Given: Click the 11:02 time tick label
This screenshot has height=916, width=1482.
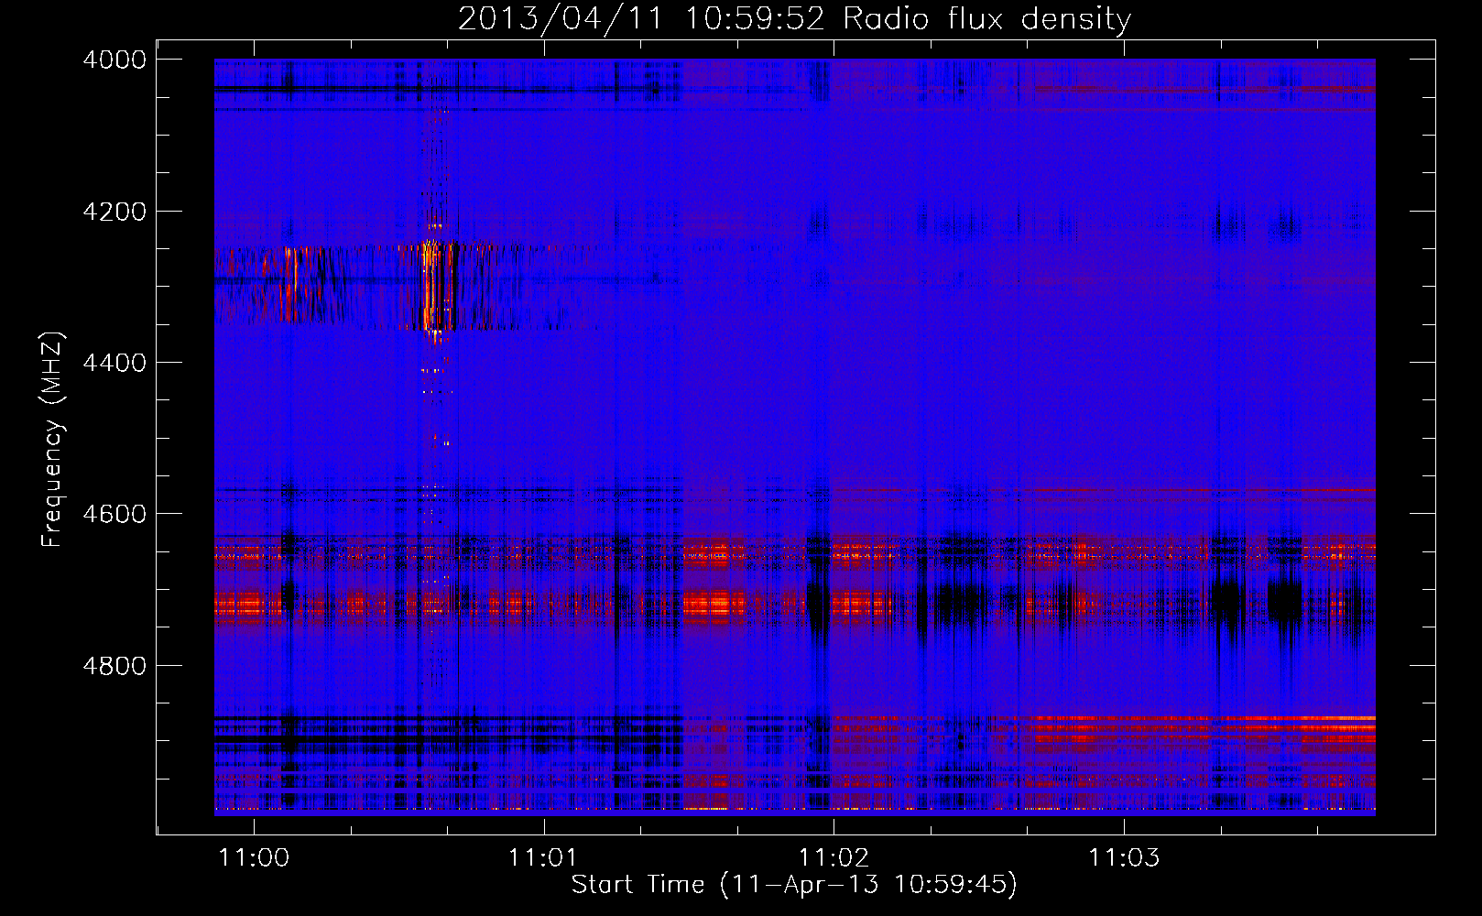Looking at the screenshot, I should (x=834, y=857).
